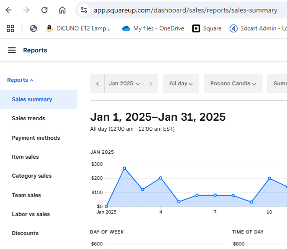Click the 'All day (12:00 am - 12:00 am EST)' text

pos(132,129)
